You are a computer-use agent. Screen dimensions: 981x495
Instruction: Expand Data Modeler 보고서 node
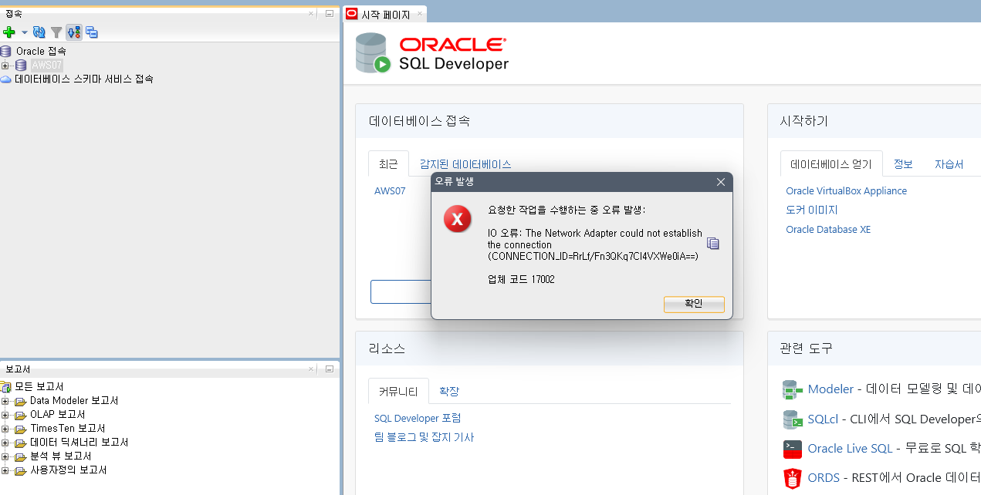pyautogui.click(x=5, y=401)
